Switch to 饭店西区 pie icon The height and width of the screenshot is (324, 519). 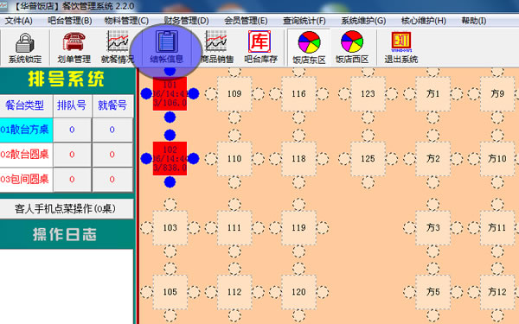click(x=352, y=41)
